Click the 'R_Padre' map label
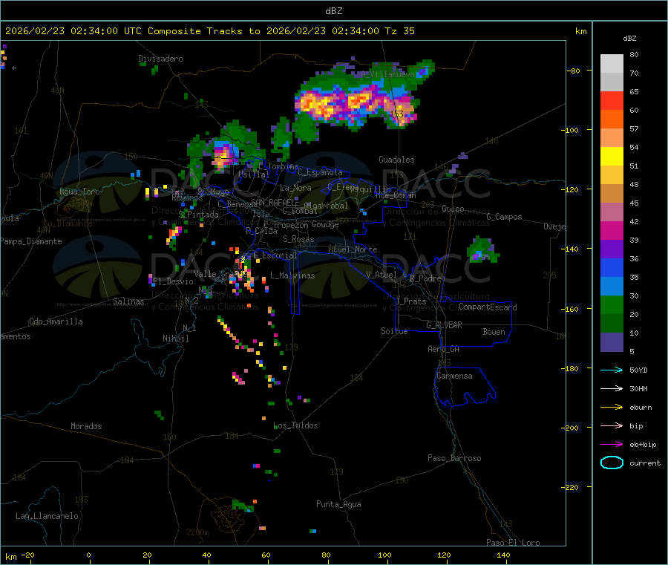 click(425, 278)
